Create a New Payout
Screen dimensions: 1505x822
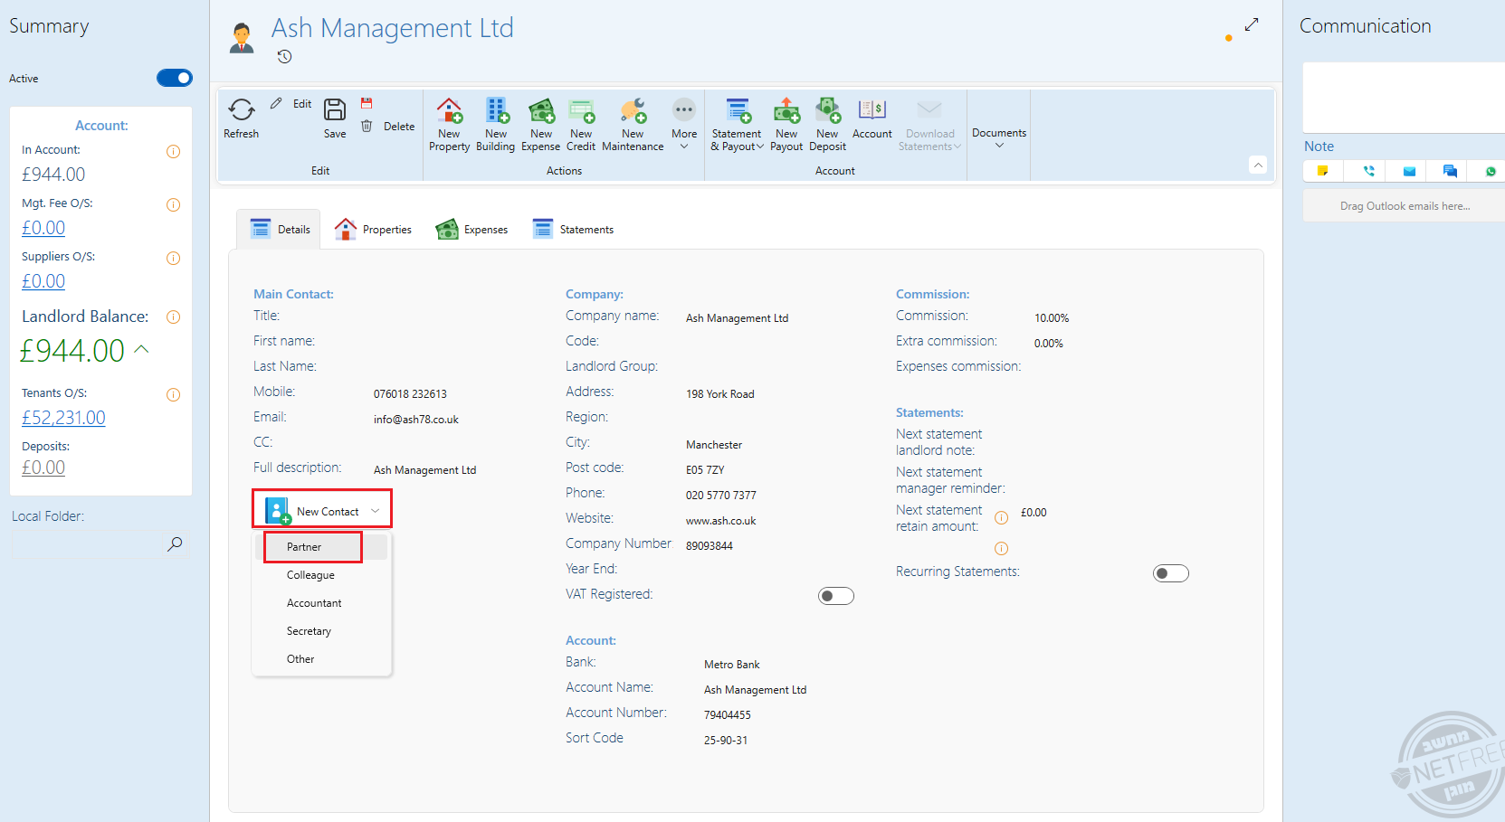point(786,124)
